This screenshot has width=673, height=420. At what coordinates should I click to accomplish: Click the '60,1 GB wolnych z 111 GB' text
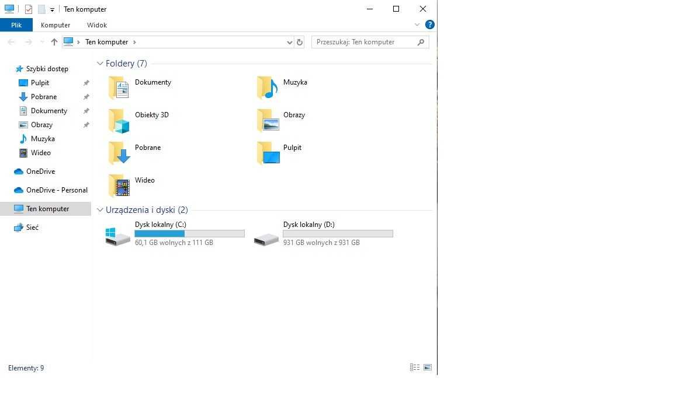tap(174, 243)
